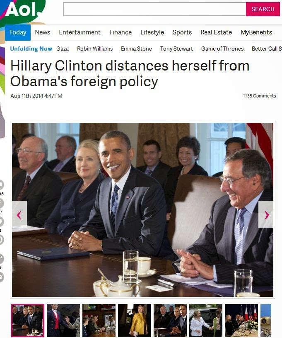The image size is (282, 338).
Task: Open the Robin Williams trending link
Action: (x=95, y=49)
